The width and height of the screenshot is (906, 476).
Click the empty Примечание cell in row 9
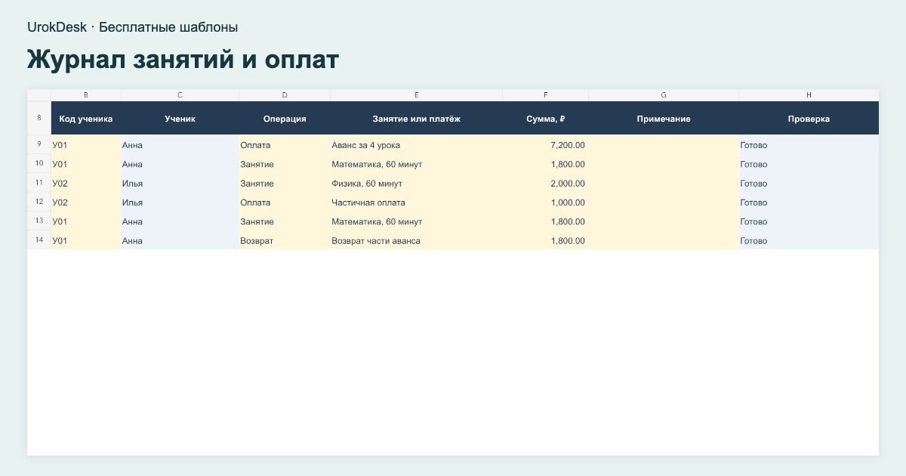click(664, 145)
